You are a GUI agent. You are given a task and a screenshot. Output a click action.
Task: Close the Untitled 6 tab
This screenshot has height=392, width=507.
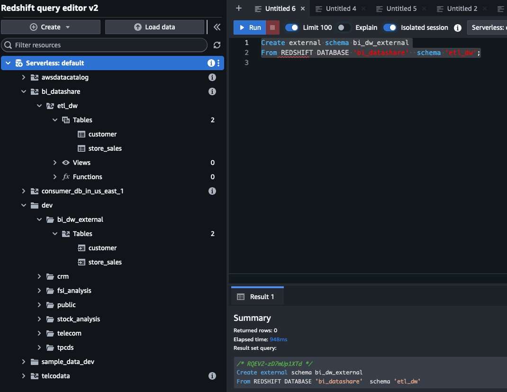tap(303, 9)
